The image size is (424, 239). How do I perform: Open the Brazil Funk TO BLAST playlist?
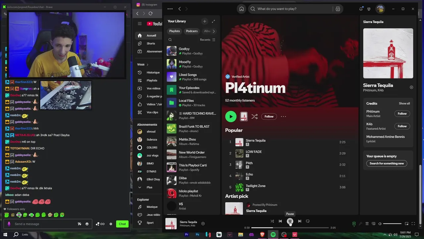point(192,128)
